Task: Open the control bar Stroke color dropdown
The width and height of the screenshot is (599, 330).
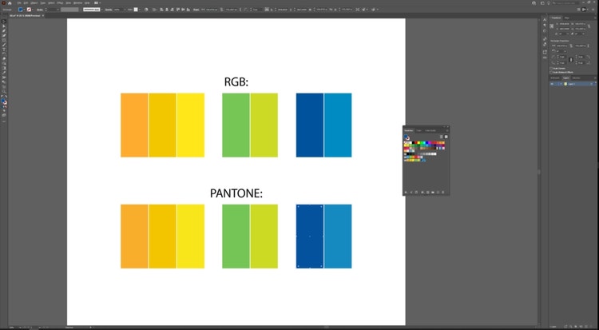Action: pyautogui.click(x=33, y=10)
